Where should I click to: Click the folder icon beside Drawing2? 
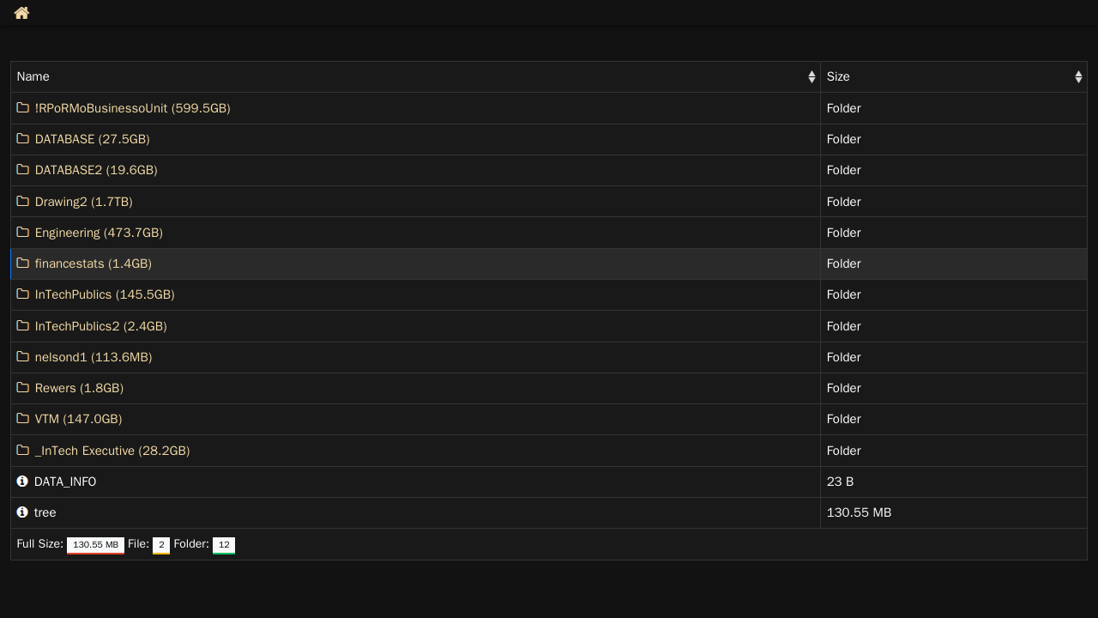click(23, 202)
